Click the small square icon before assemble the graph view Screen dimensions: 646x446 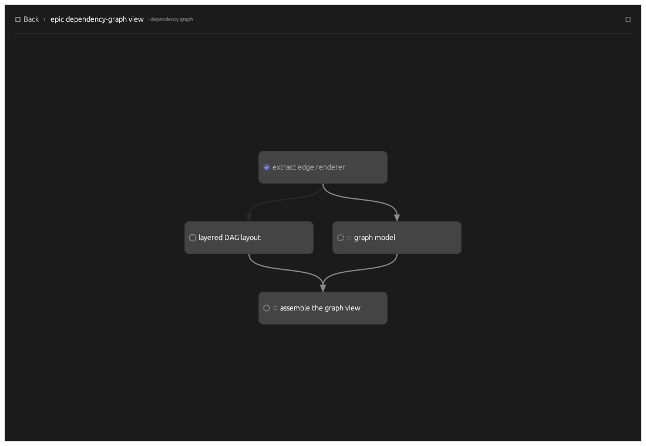click(275, 308)
